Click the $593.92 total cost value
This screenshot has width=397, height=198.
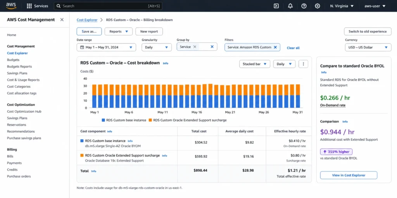[x=201, y=156]
